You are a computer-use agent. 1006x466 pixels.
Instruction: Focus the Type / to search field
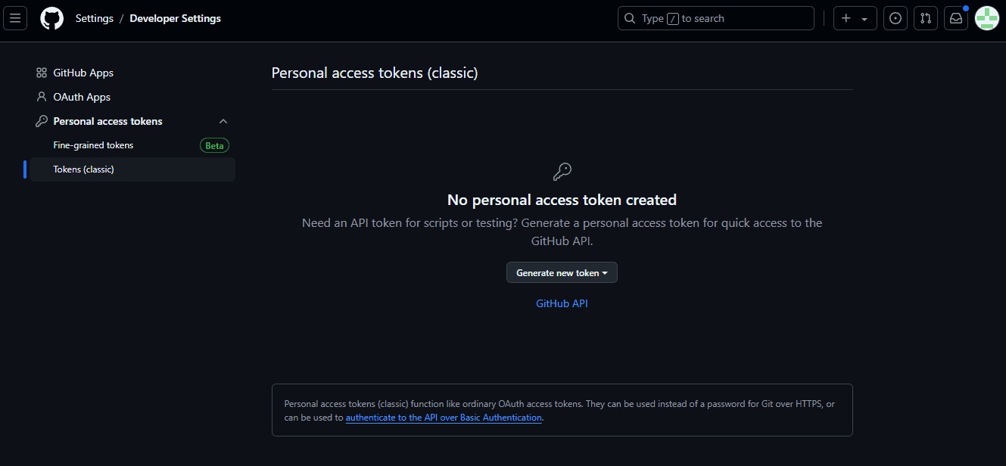[716, 18]
